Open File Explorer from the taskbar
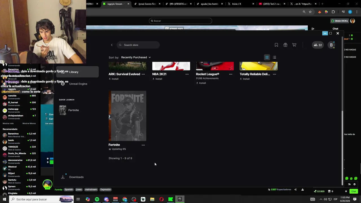The height and width of the screenshot is (203, 361). 152,199
